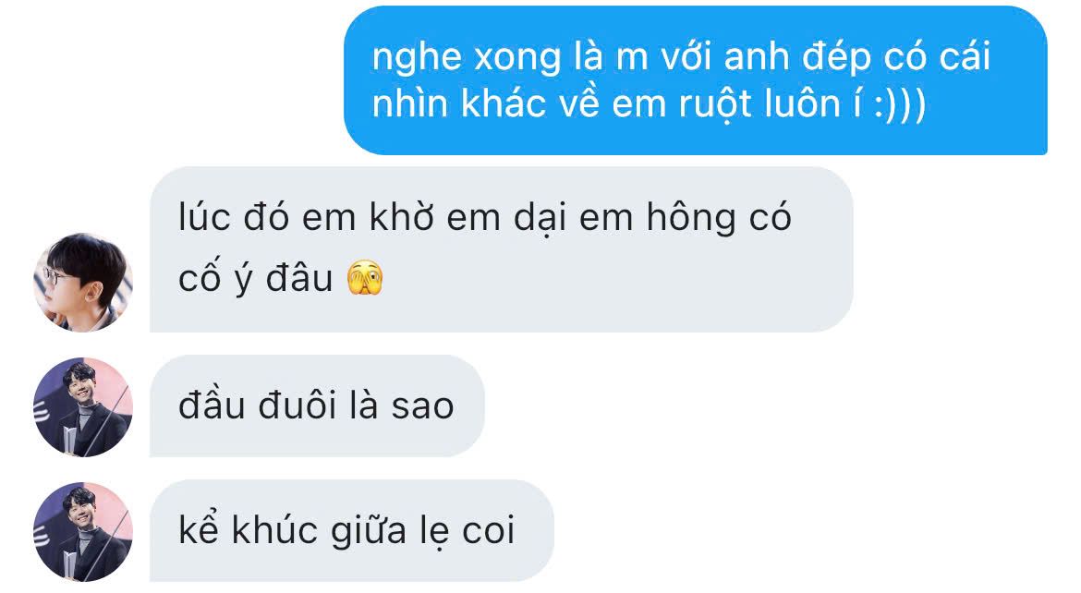Viewport: 1081px width, 593px height.
Task: Tap avatar beside 'đầu đuôi là sao'
Action: click(x=83, y=406)
